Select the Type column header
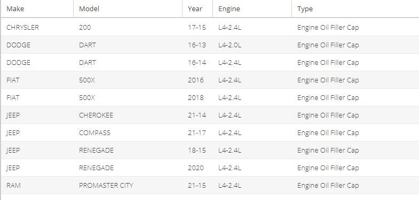This screenshot has height=200, width=419. pyautogui.click(x=305, y=9)
